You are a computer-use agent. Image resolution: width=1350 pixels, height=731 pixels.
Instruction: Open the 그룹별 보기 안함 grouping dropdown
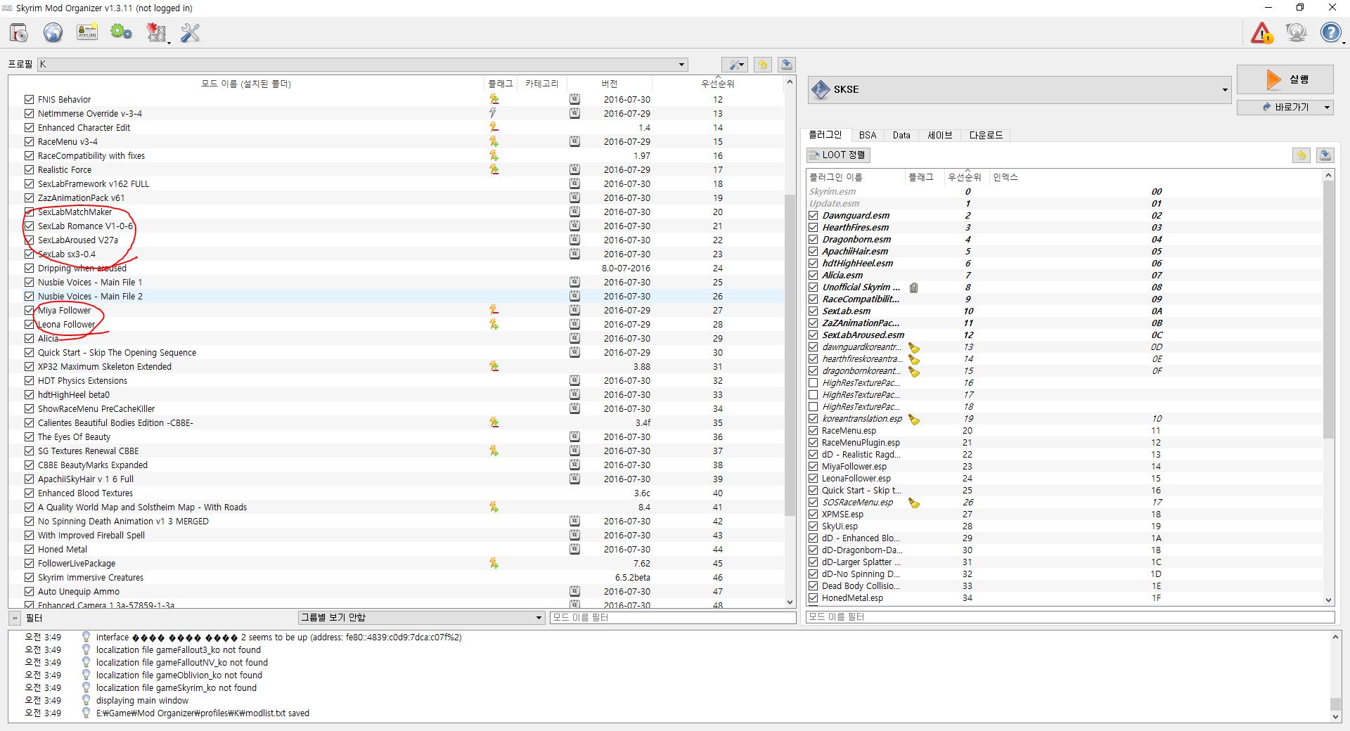point(421,617)
